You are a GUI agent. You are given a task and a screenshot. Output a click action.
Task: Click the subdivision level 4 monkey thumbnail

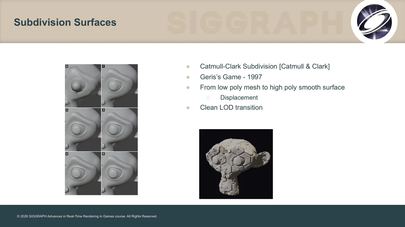[x=83, y=173]
